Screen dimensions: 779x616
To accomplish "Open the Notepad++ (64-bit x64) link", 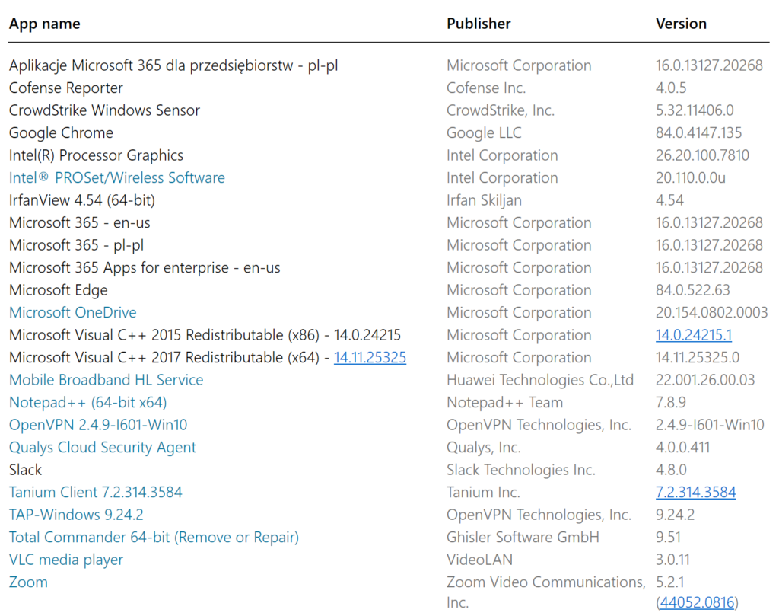I will [88, 402].
